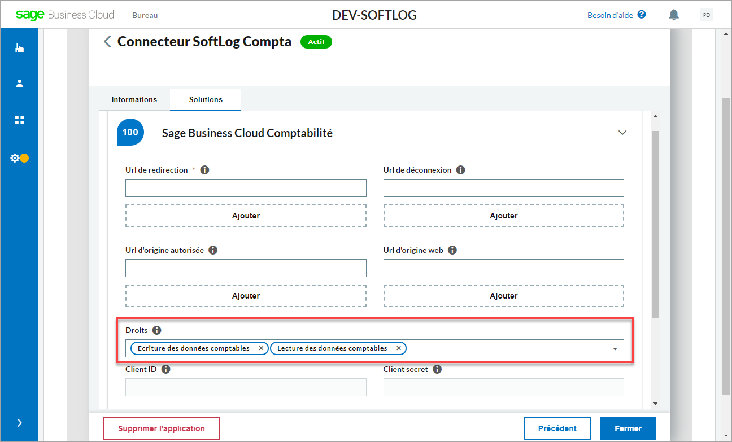The image size is (732, 442).
Task: Open the user sidebar icon
Action: click(19, 84)
